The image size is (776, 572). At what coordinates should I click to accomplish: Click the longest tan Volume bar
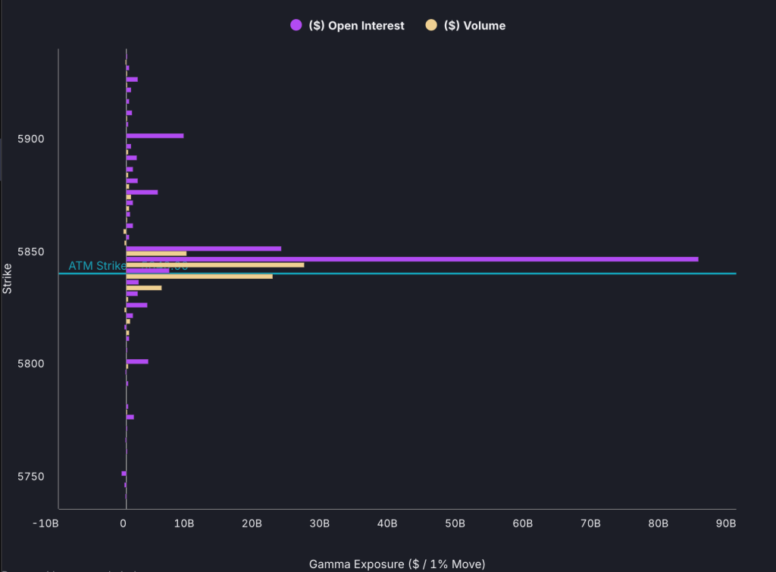coord(214,264)
